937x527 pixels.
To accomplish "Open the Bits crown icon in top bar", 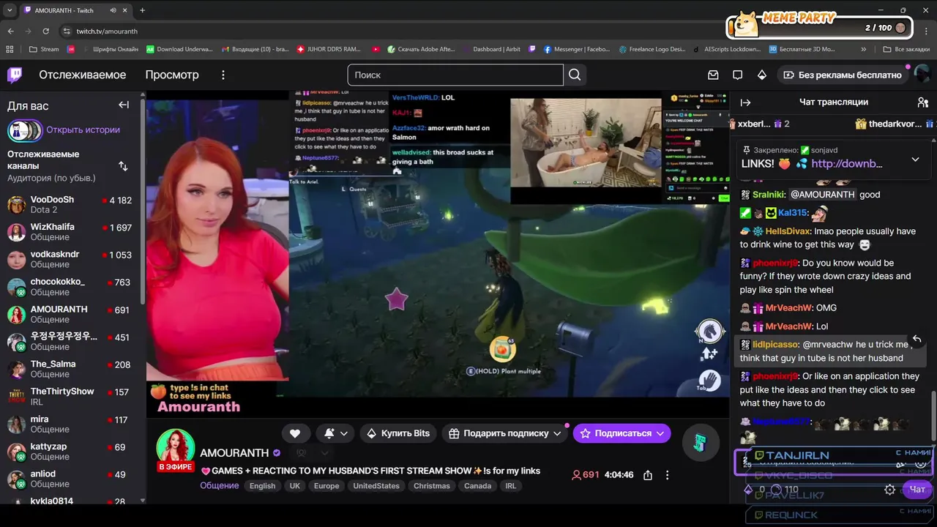I will coord(761,75).
